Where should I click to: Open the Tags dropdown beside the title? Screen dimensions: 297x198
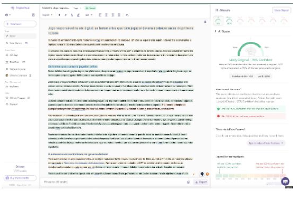77,8
